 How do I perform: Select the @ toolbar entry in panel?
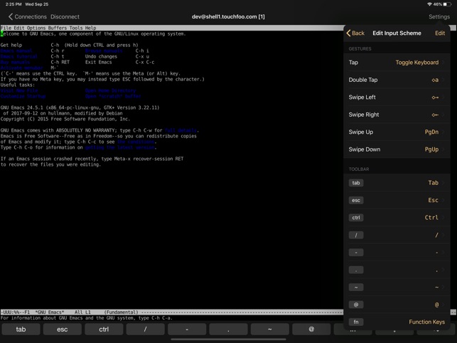point(397,305)
